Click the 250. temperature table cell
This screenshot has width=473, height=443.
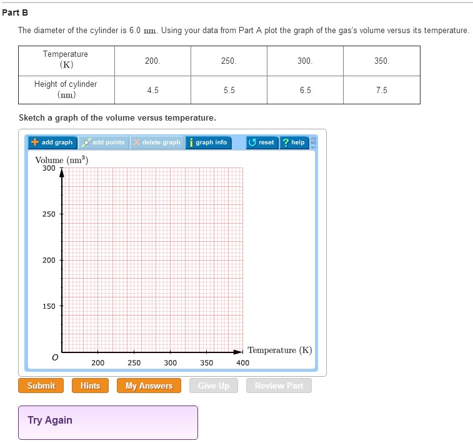click(229, 61)
